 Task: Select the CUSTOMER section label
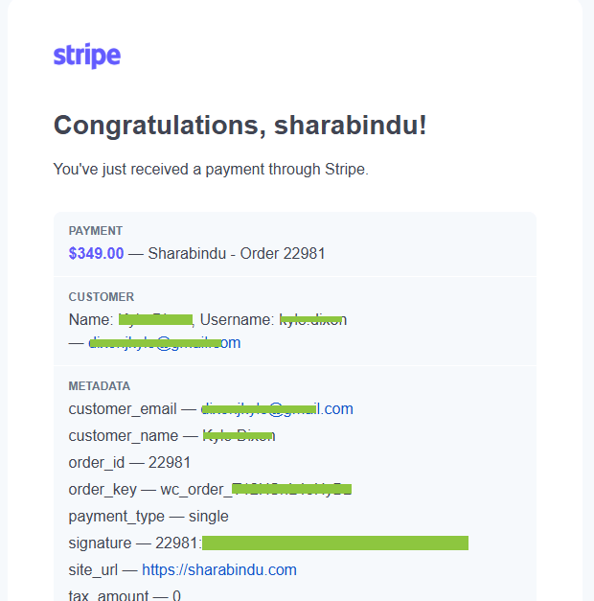pos(102,297)
